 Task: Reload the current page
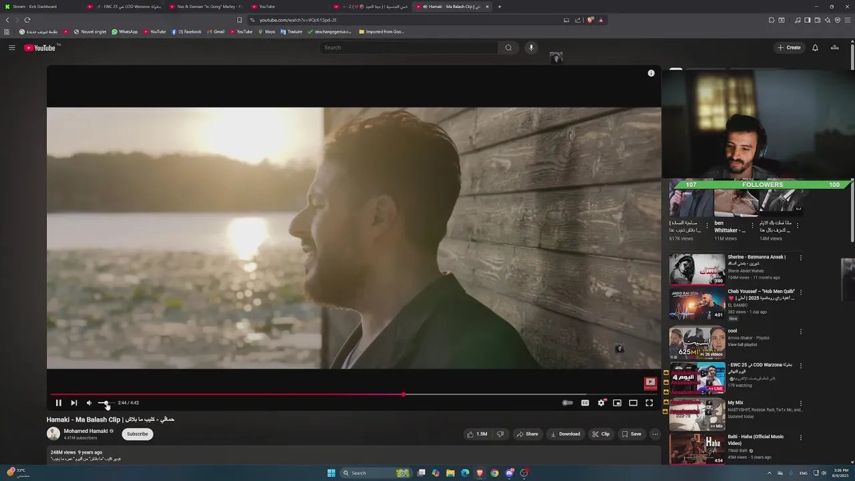pos(27,20)
